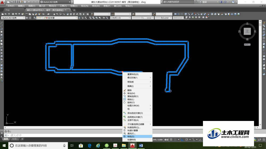
Task: Open 编辑(E) menu
Action: [21, 6]
